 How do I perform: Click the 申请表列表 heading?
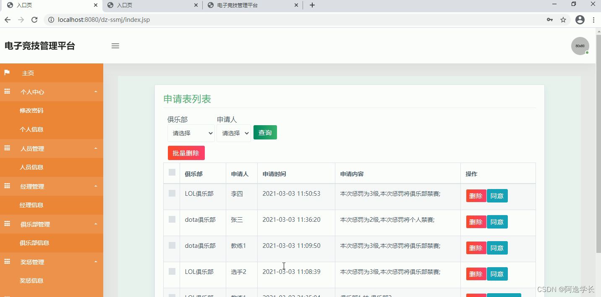tap(187, 99)
